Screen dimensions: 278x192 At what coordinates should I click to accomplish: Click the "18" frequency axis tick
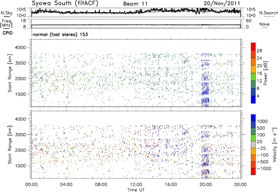(x=23, y=21)
